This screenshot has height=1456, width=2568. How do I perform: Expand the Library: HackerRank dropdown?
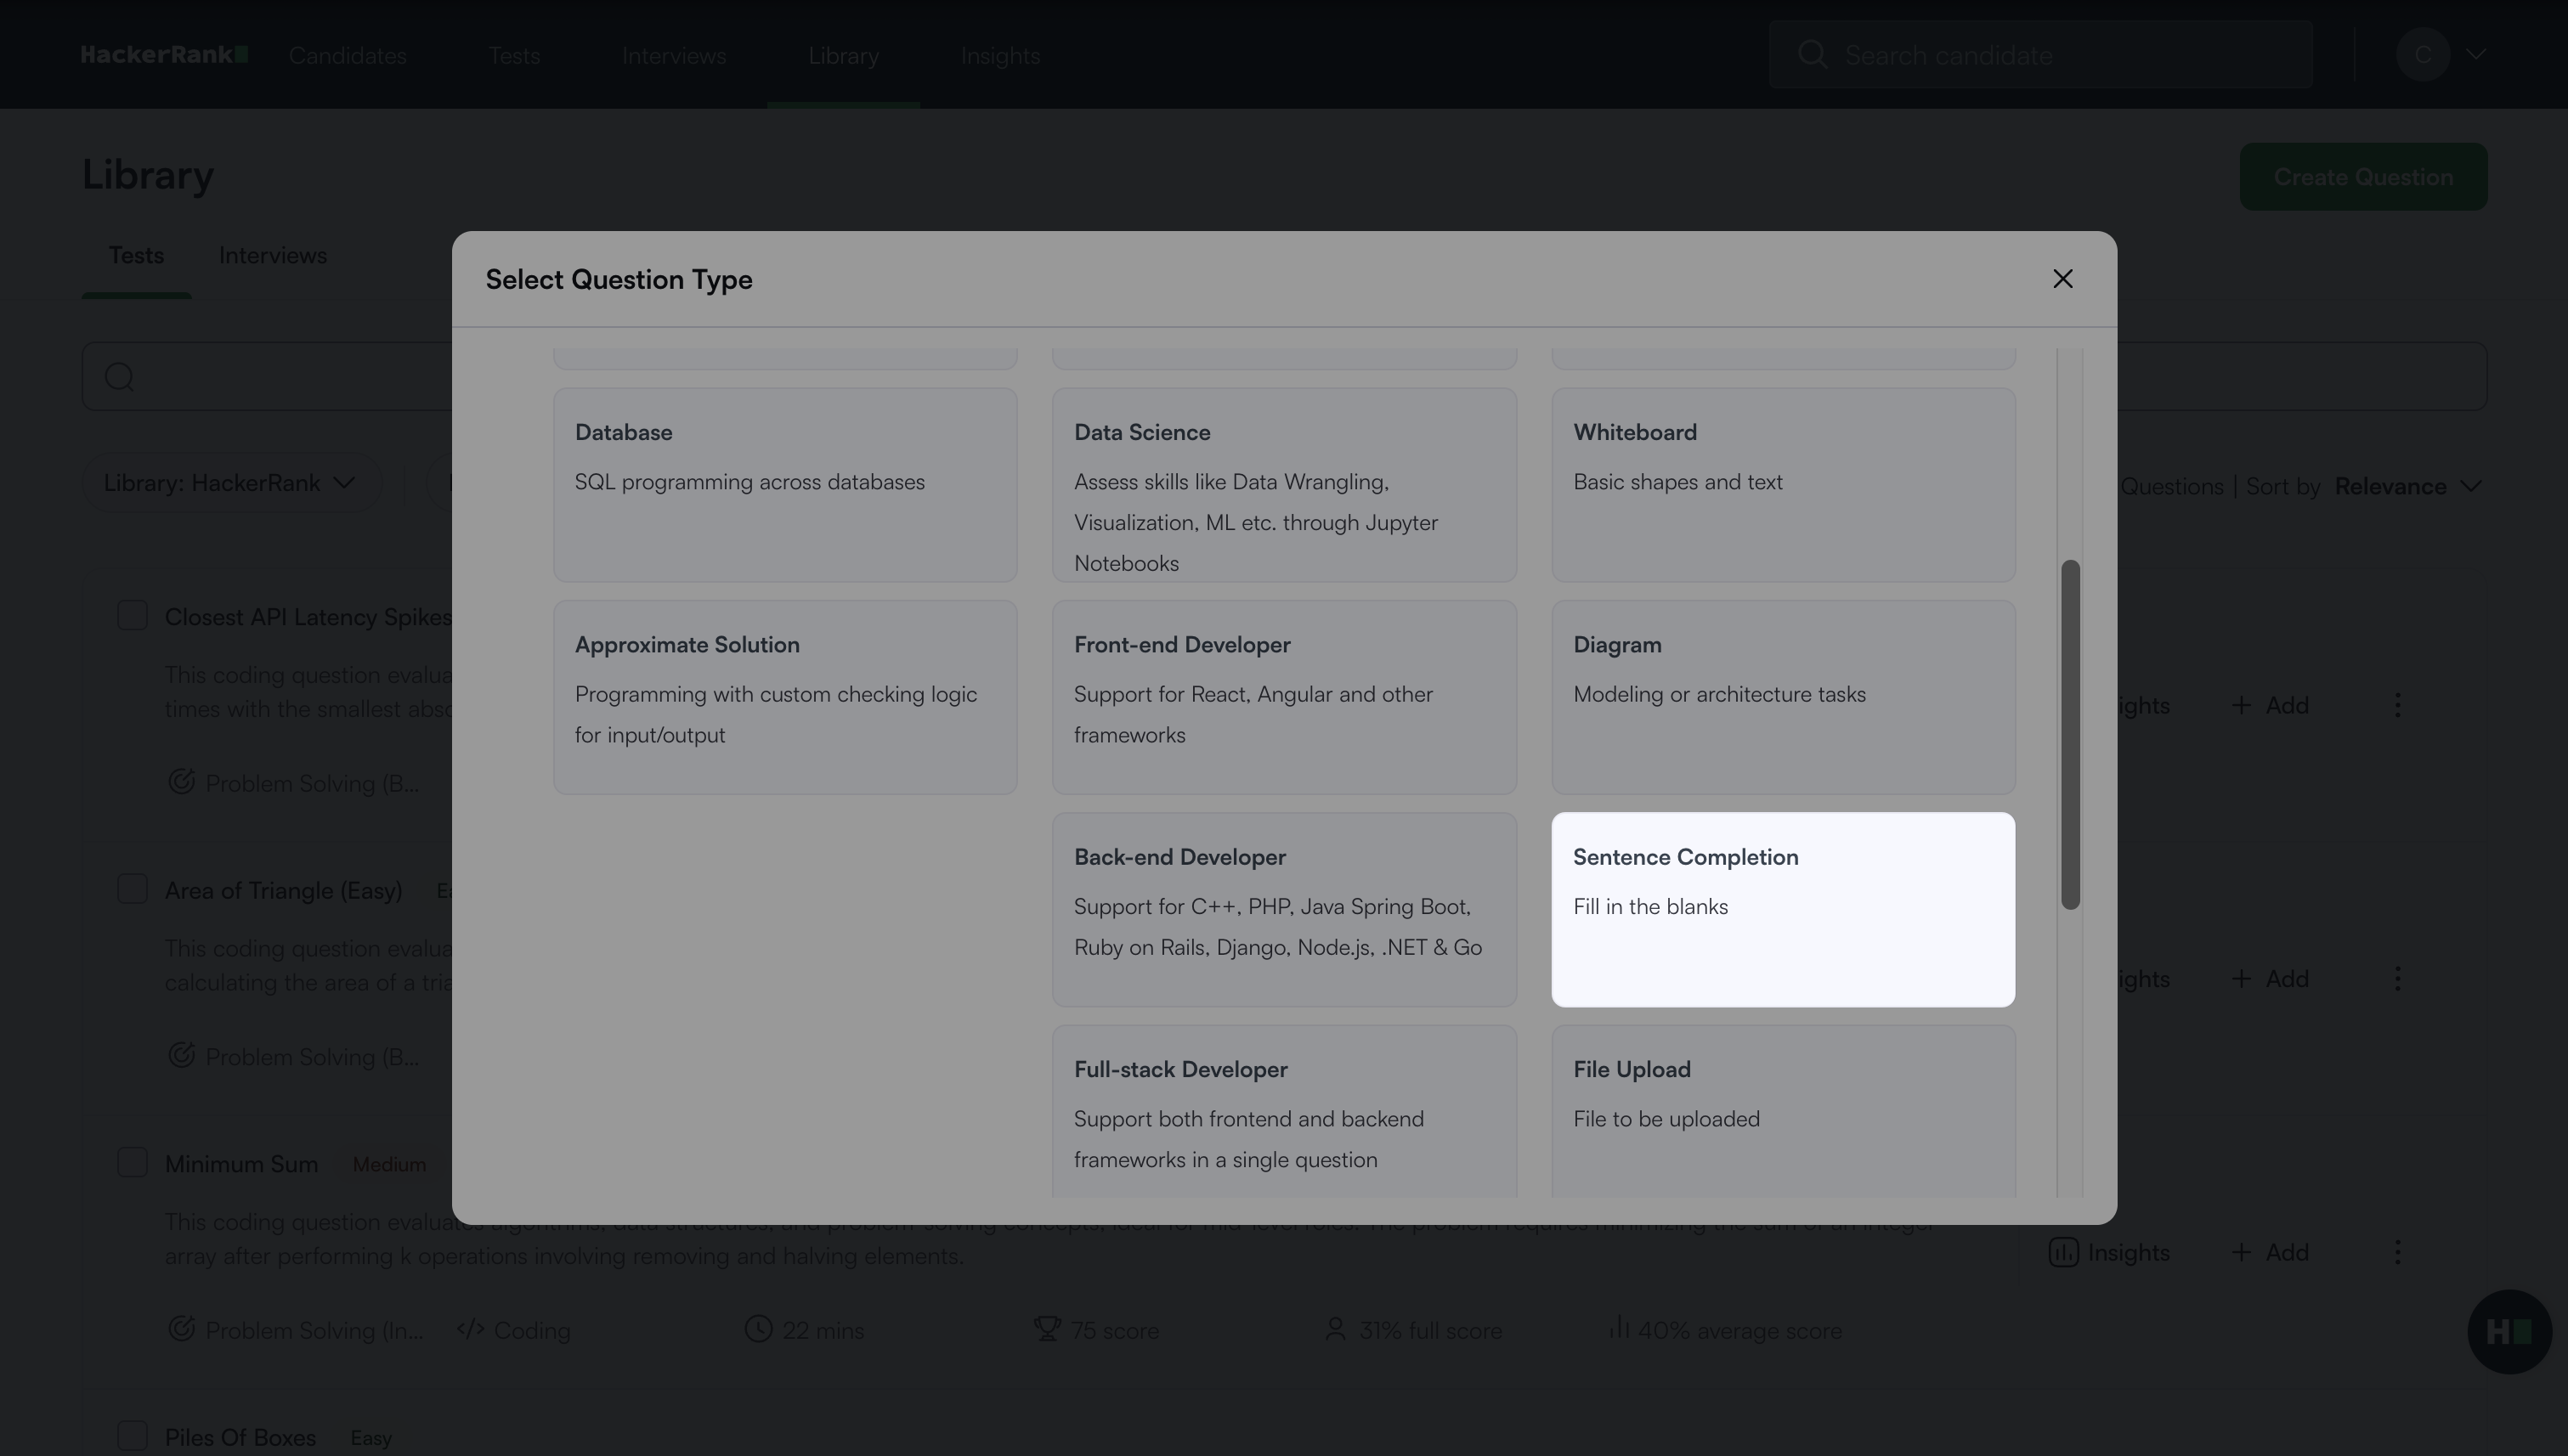click(231, 483)
